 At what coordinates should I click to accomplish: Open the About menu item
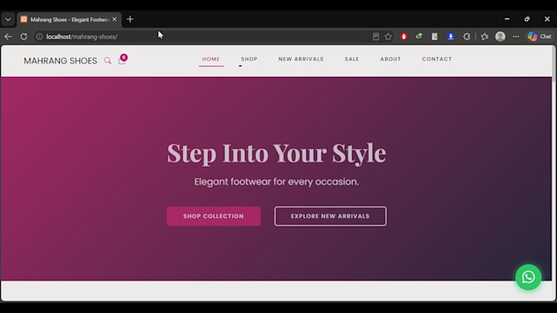(391, 59)
